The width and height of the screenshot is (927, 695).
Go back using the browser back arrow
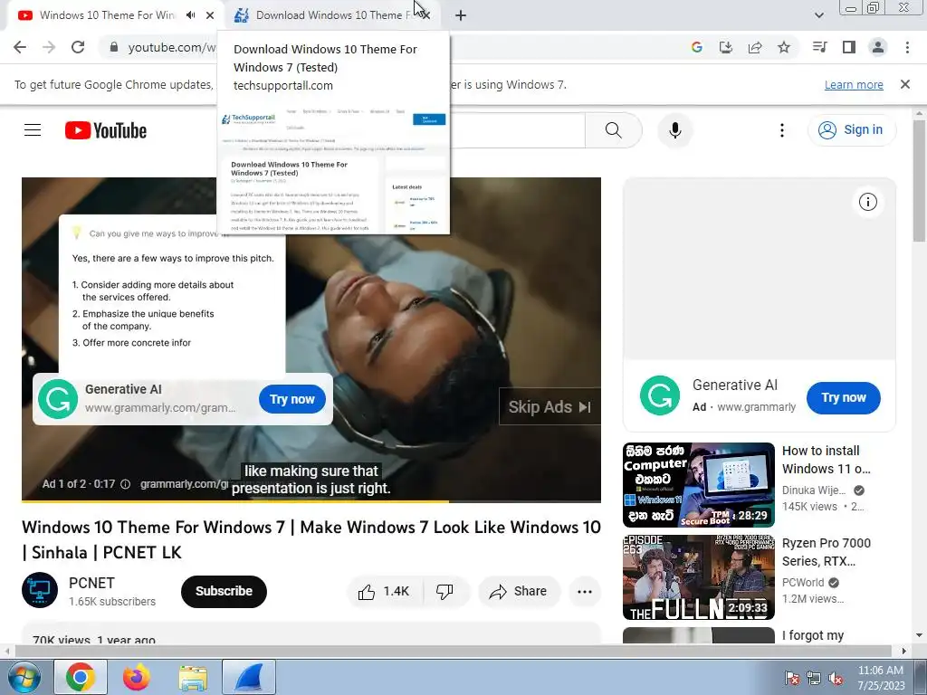tap(20, 47)
